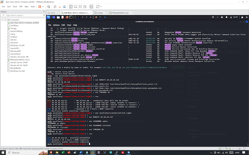Enter full screen mode icon
Image resolution: width=249 pixels, height=155 pixels.
click(x=80, y=7)
